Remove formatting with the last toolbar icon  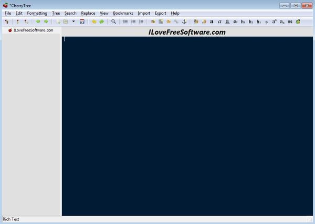pos(298,22)
